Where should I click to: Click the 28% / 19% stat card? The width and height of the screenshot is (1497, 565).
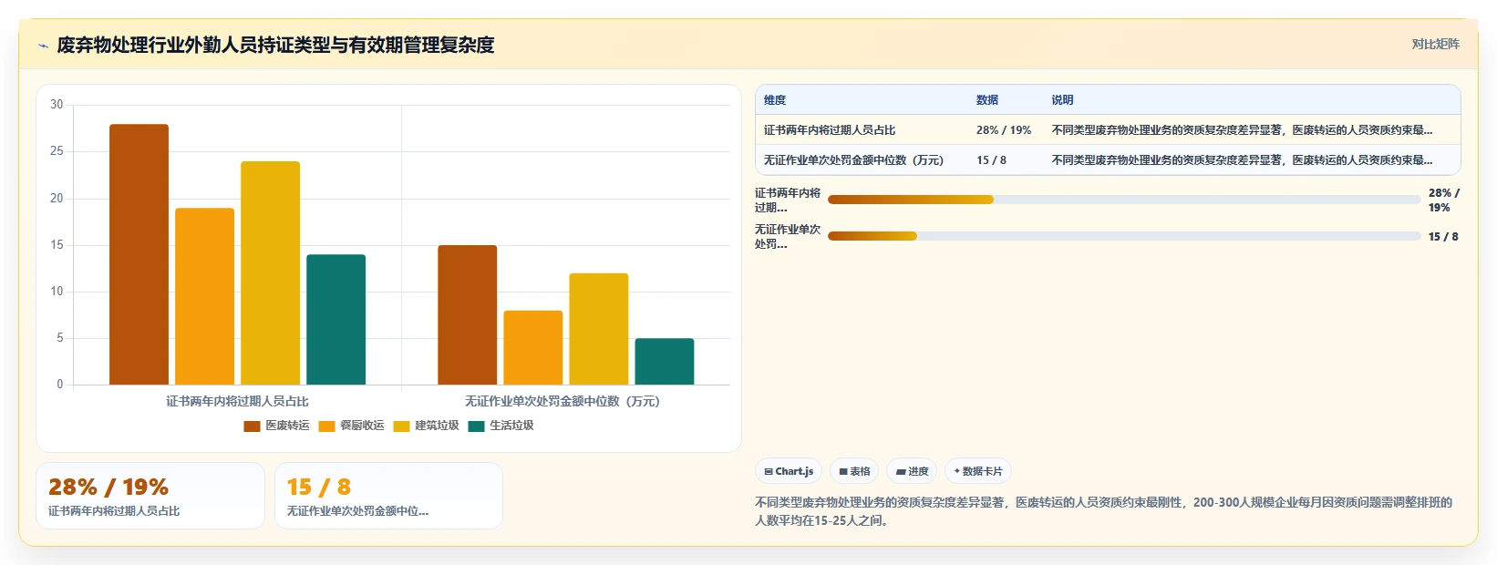point(150,496)
